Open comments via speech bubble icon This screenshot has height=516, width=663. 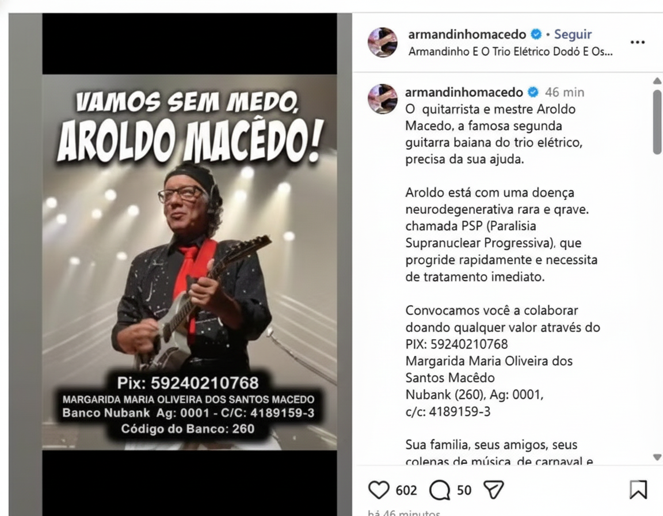point(440,490)
